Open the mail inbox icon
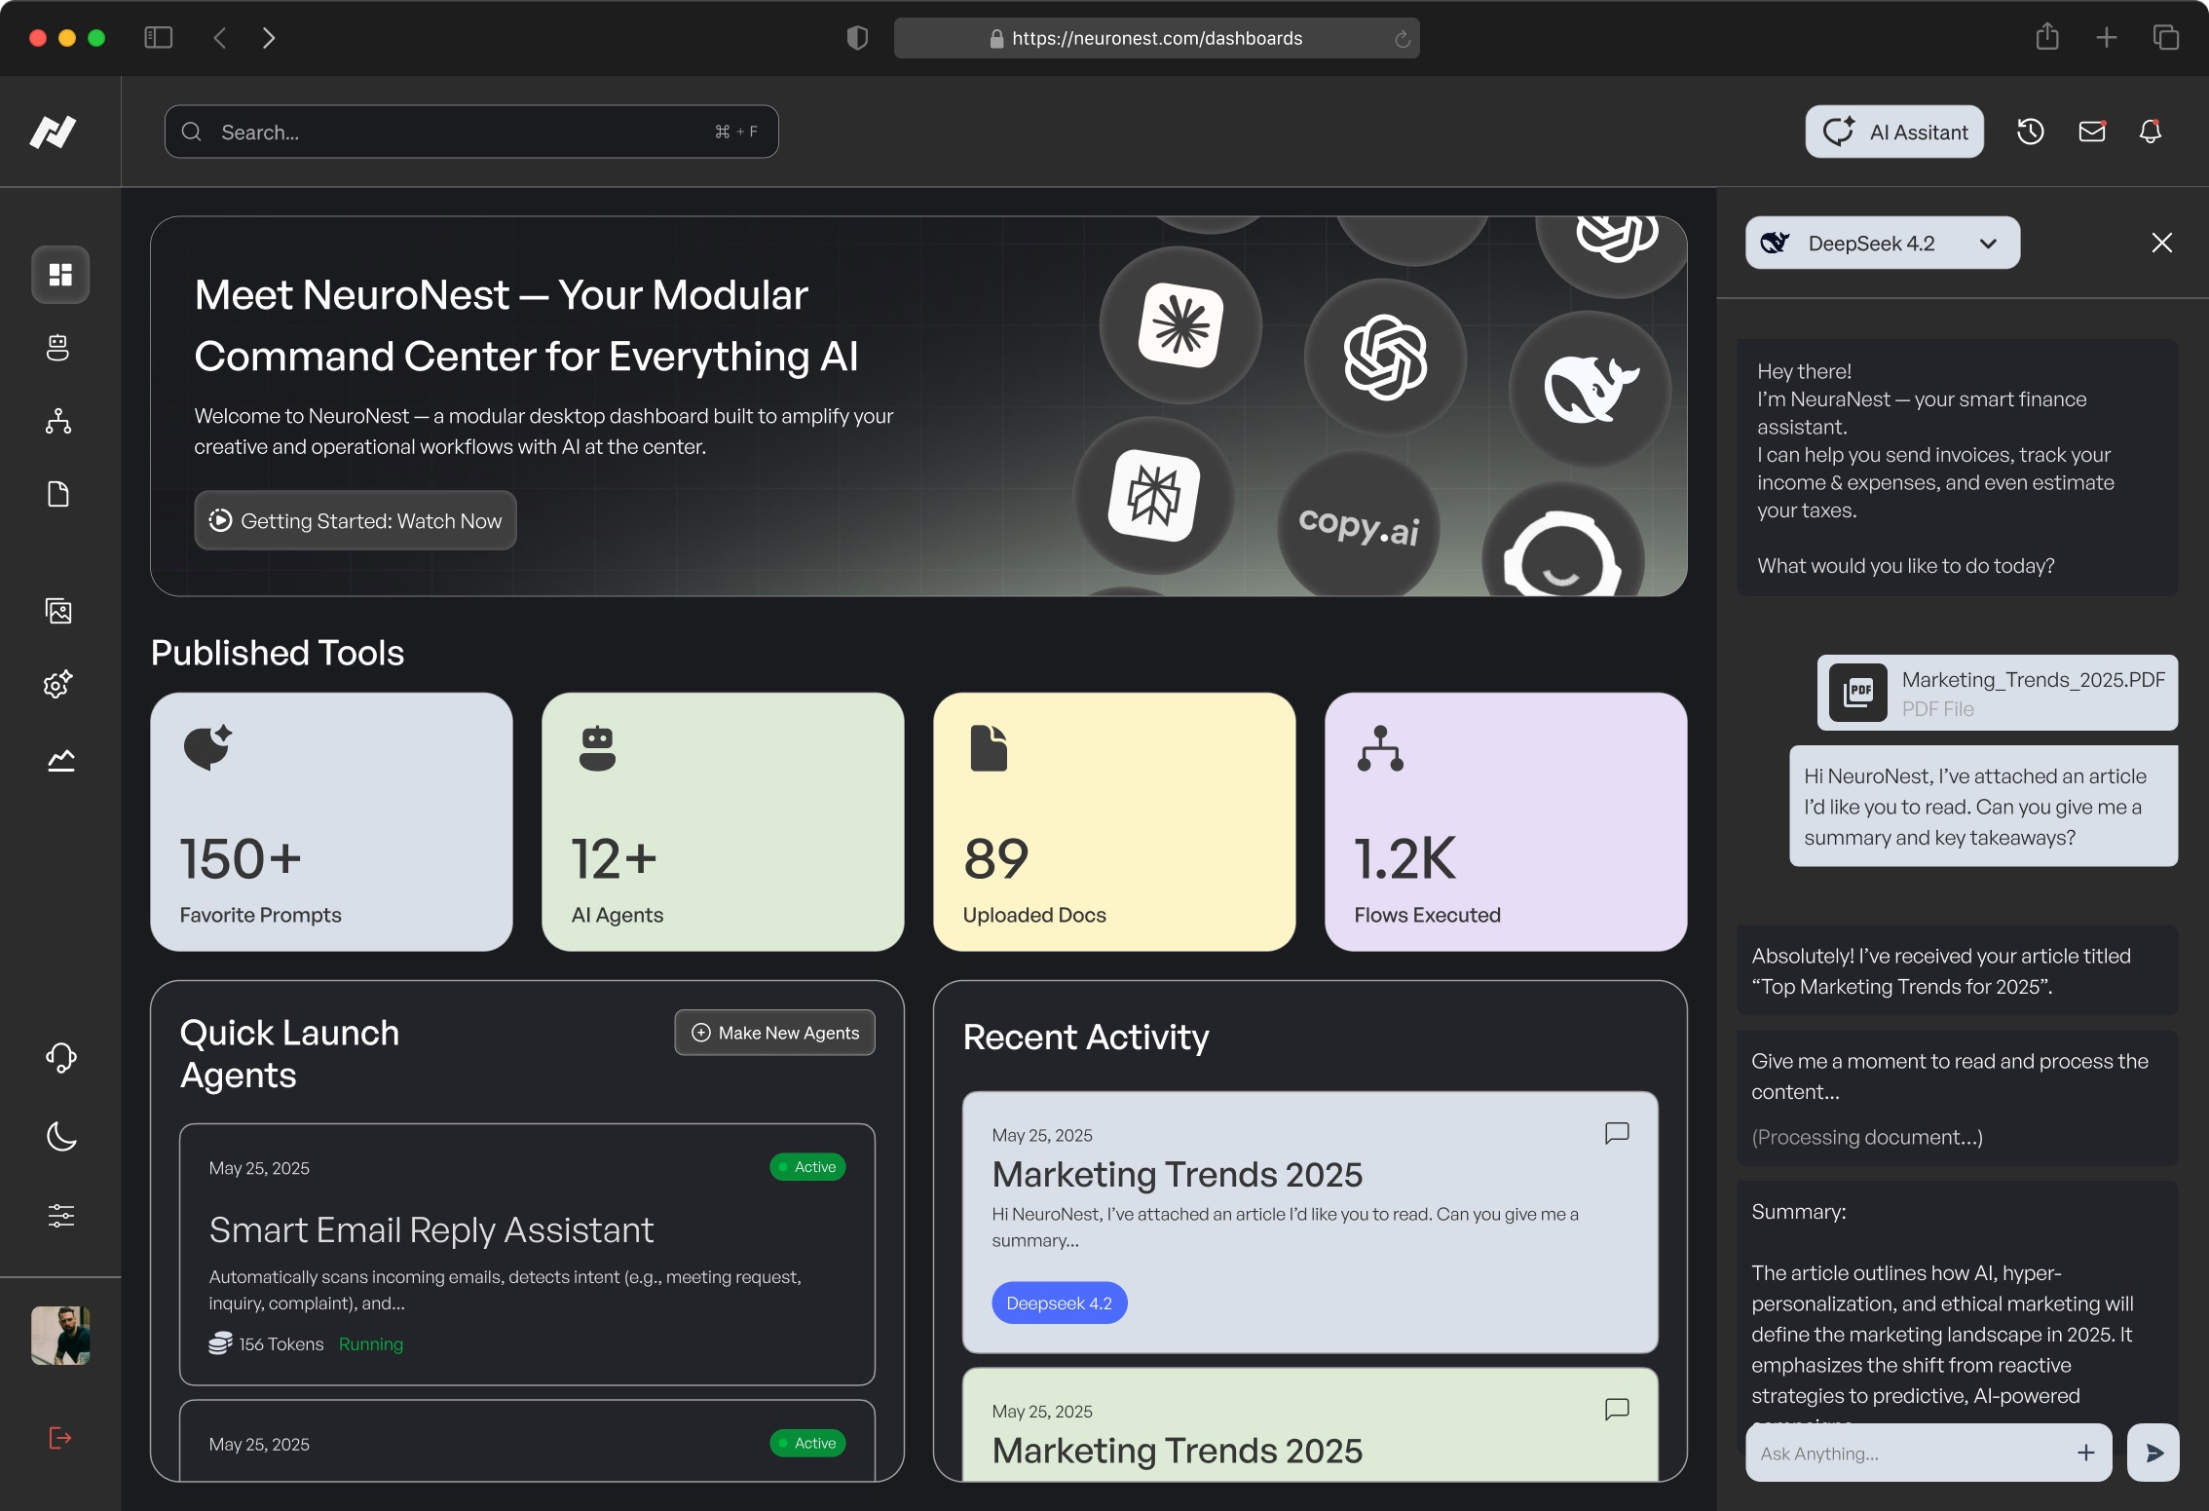The image size is (2209, 1511). click(2091, 132)
